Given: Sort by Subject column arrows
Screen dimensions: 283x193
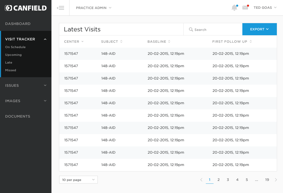Looking at the screenshot, I should [121, 42].
